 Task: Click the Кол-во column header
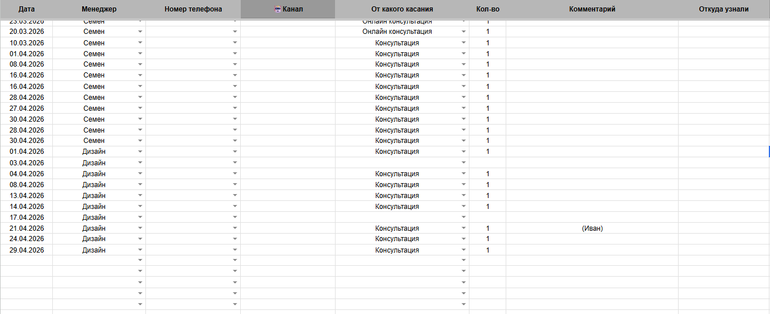tap(487, 9)
